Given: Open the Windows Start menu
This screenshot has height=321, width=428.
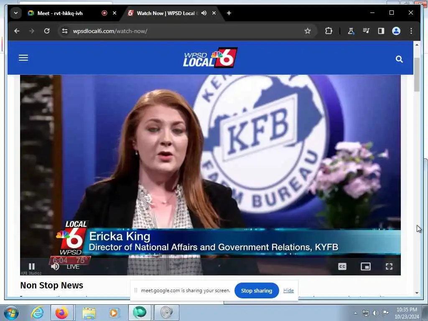Looking at the screenshot, I should [11, 313].
